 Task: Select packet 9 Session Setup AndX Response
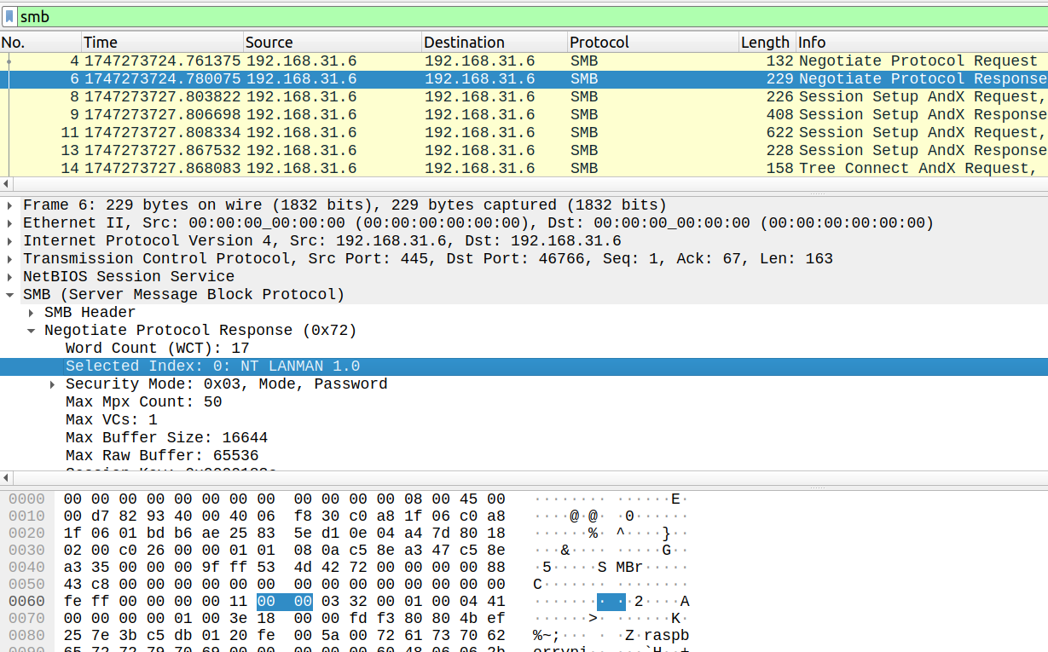coord(524,114)
